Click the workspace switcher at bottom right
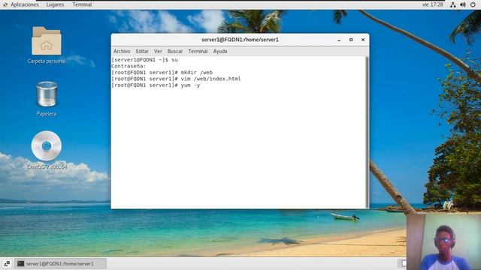 [402, 263]
